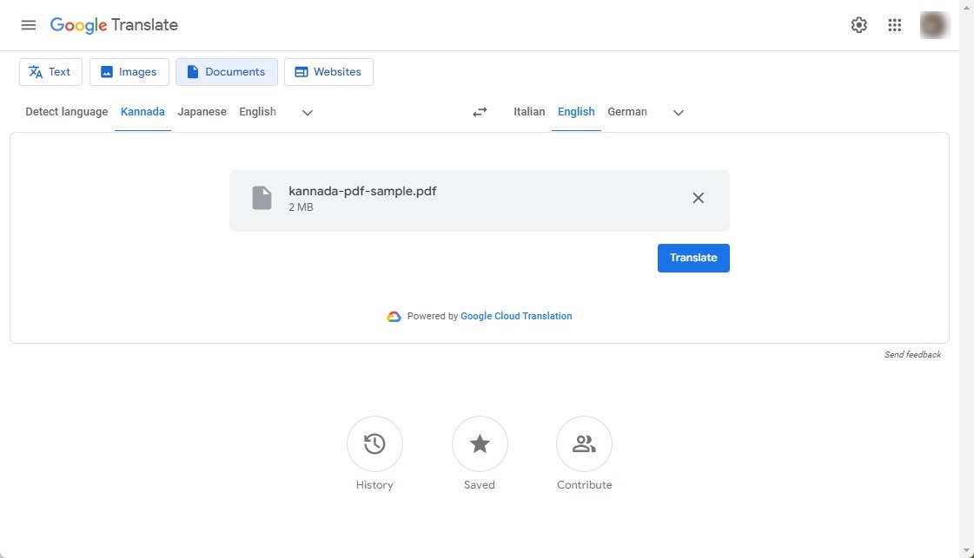Screen dimensions: 974x558
Task: Remove the kannada-pdf-sample.pdf file
Action: [x=698, y=197]
